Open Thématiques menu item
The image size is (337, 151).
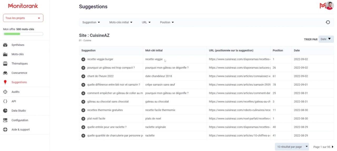(x=19, y=64)
